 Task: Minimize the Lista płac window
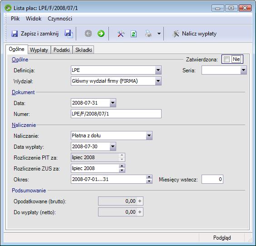(x=217, y=8)
